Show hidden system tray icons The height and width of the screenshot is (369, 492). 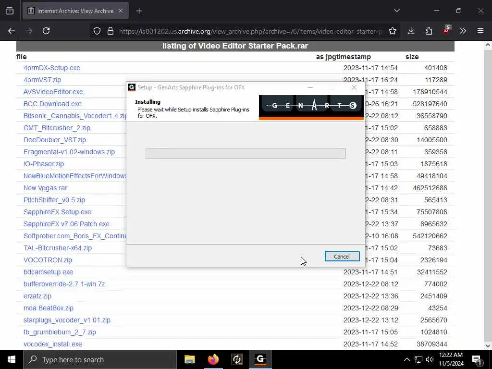(x=406, y=359)
